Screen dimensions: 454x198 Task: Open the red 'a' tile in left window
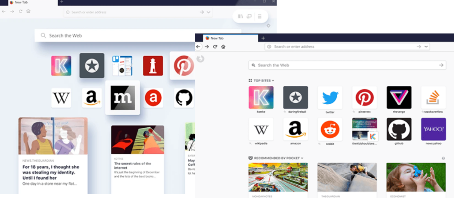point(153,98)
